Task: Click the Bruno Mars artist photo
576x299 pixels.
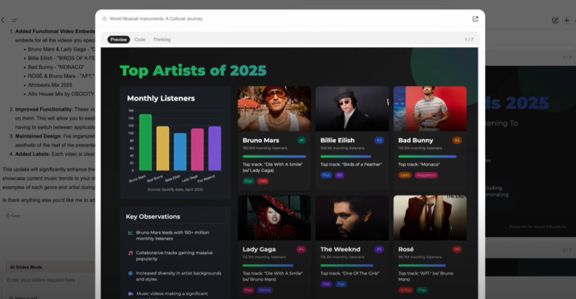Action: 274,109
